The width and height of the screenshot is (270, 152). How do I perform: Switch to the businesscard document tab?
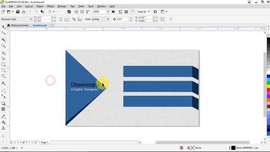40,25
